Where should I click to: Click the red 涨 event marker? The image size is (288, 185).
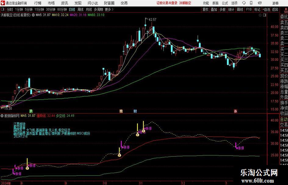point(236,111)
